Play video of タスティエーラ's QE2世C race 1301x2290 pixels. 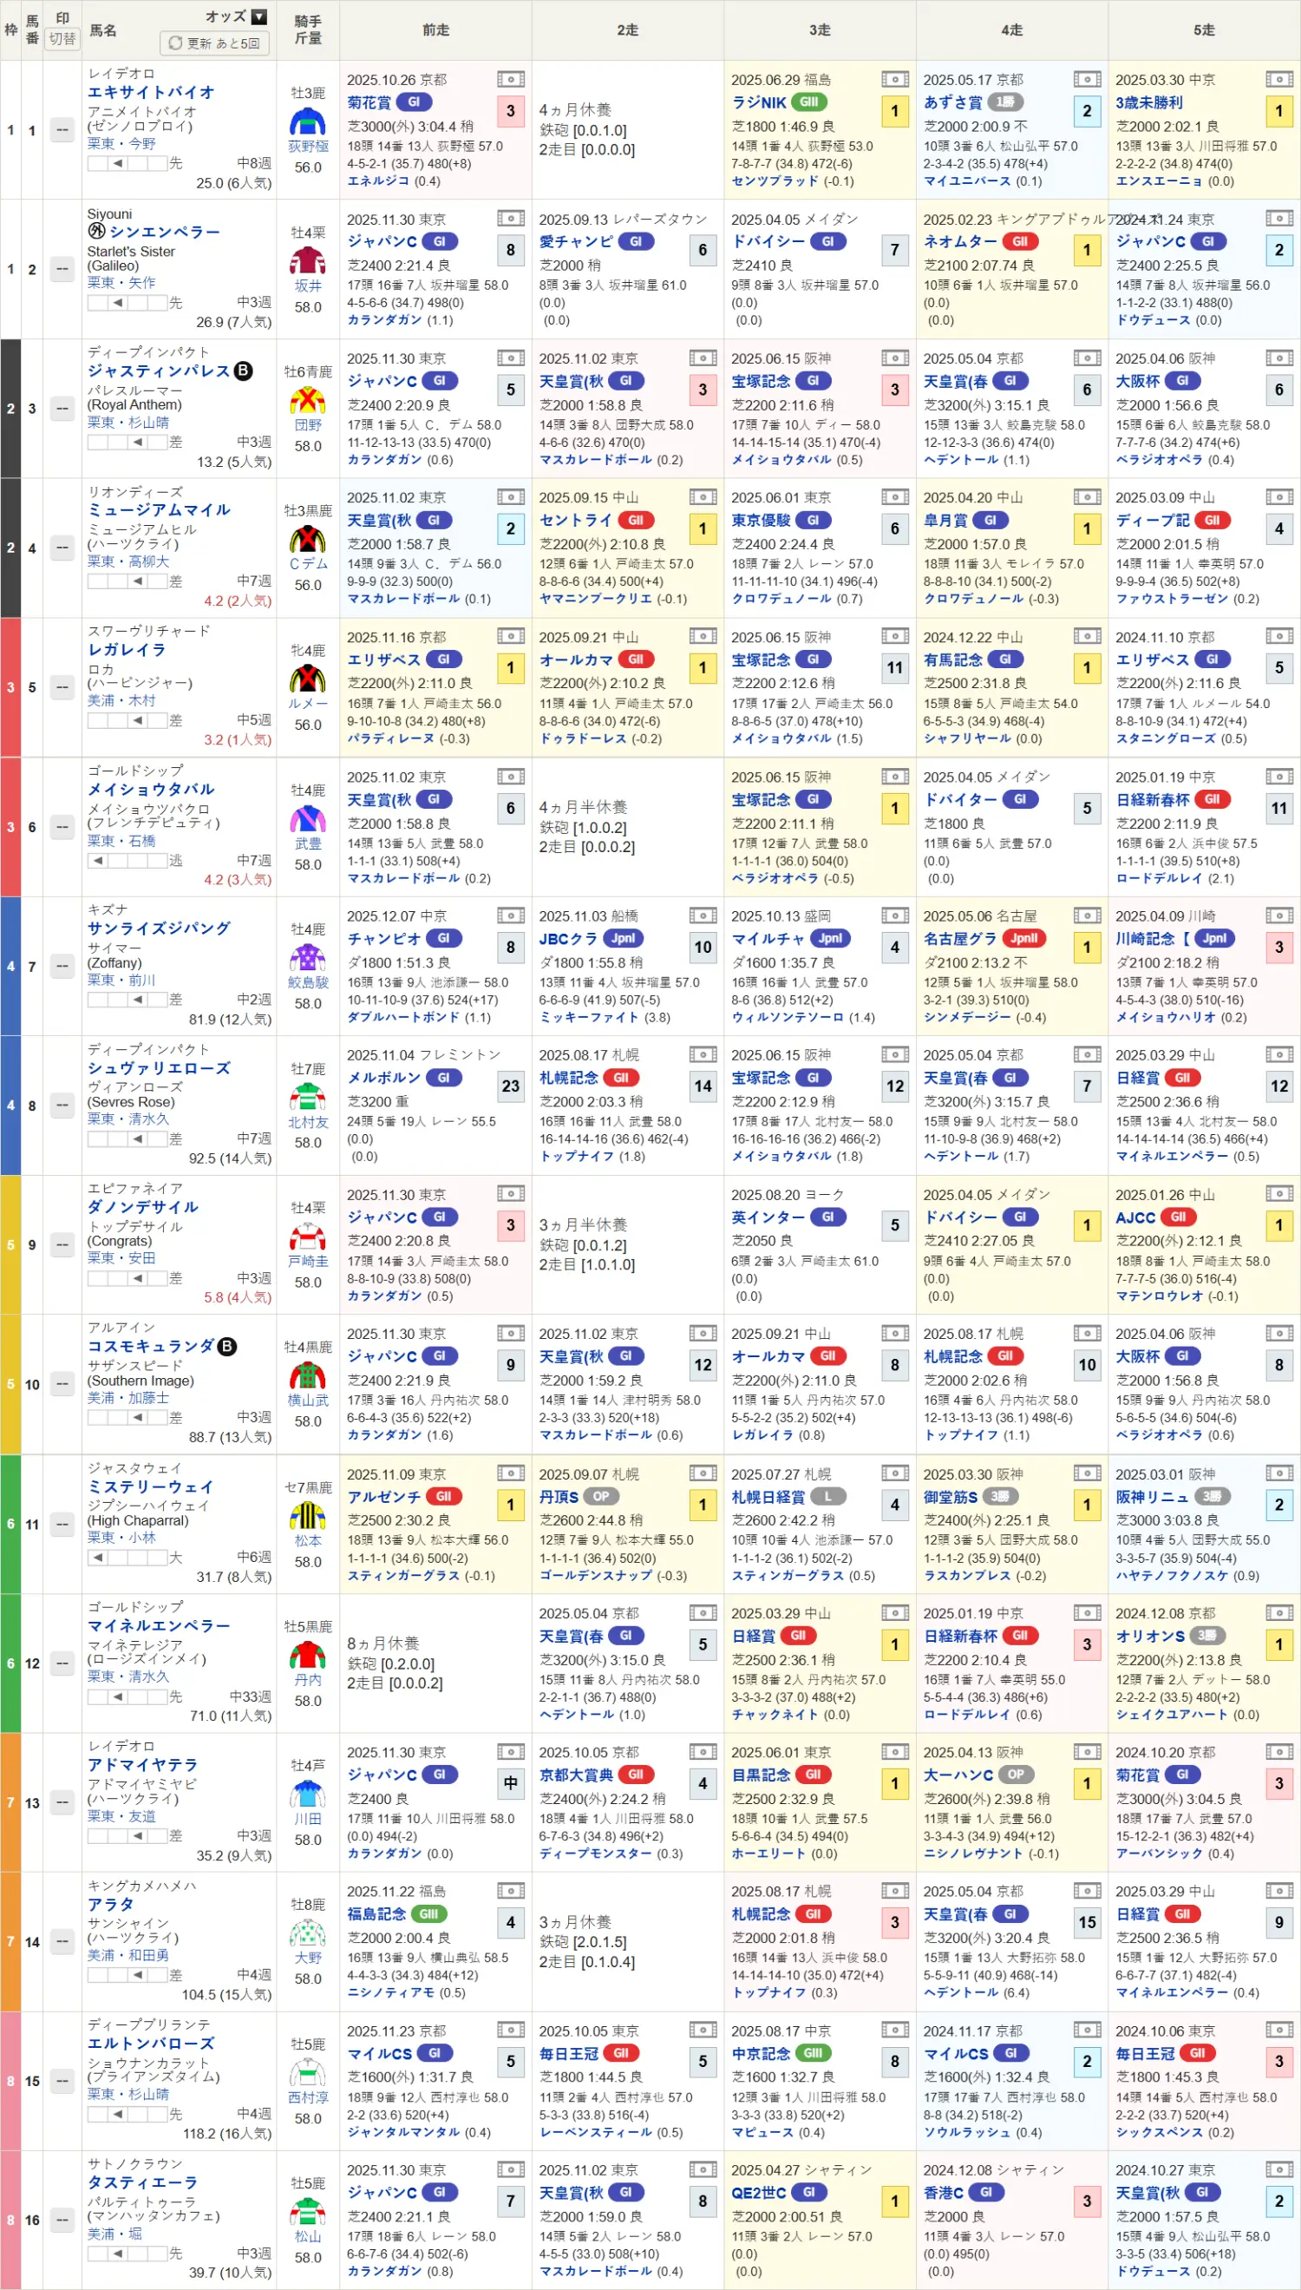(894, 2169)
